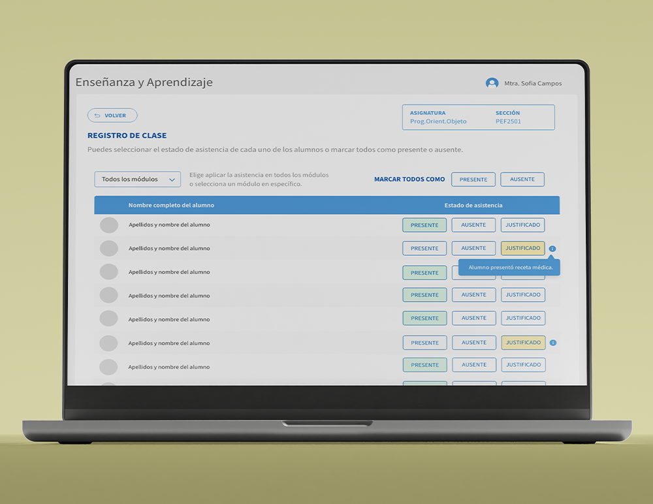The width and height of the screenshot is (653, 504).
Task: Click the info icon beside second row's Justificado
Action: [x=552, y=249]
